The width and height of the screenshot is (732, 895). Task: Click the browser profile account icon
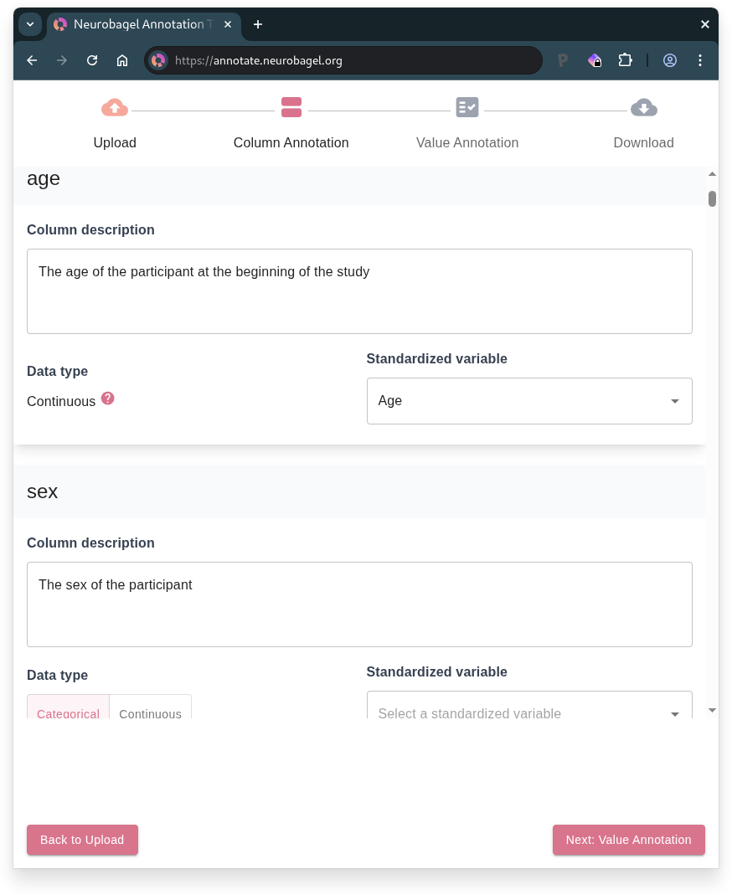coord(670,60)
